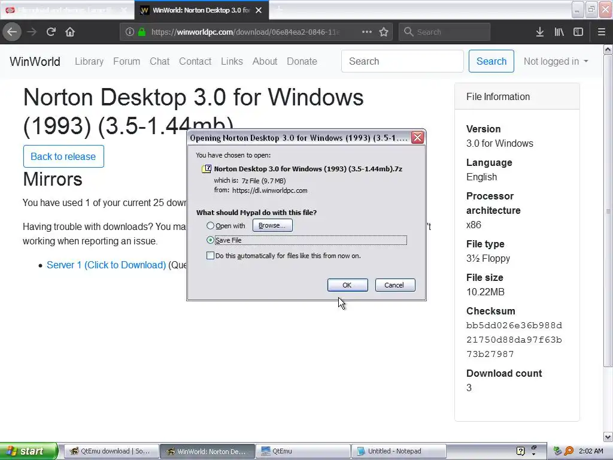
Task: Focus the browser toolbar search box
Action: pyautogui.click(x=445, y=32)
